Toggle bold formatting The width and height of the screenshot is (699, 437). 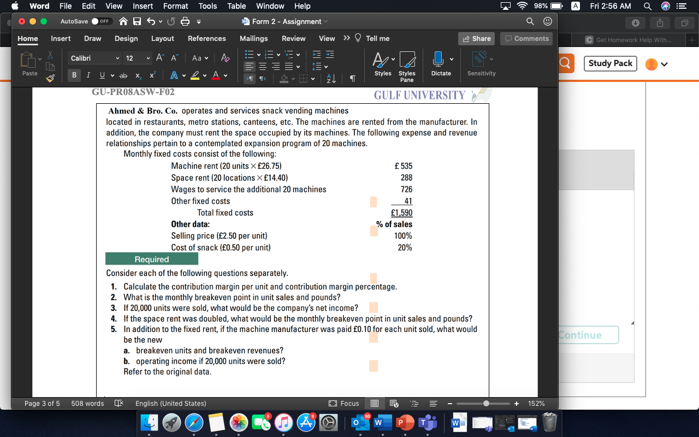pyautogui.click(x=74, y=75)
